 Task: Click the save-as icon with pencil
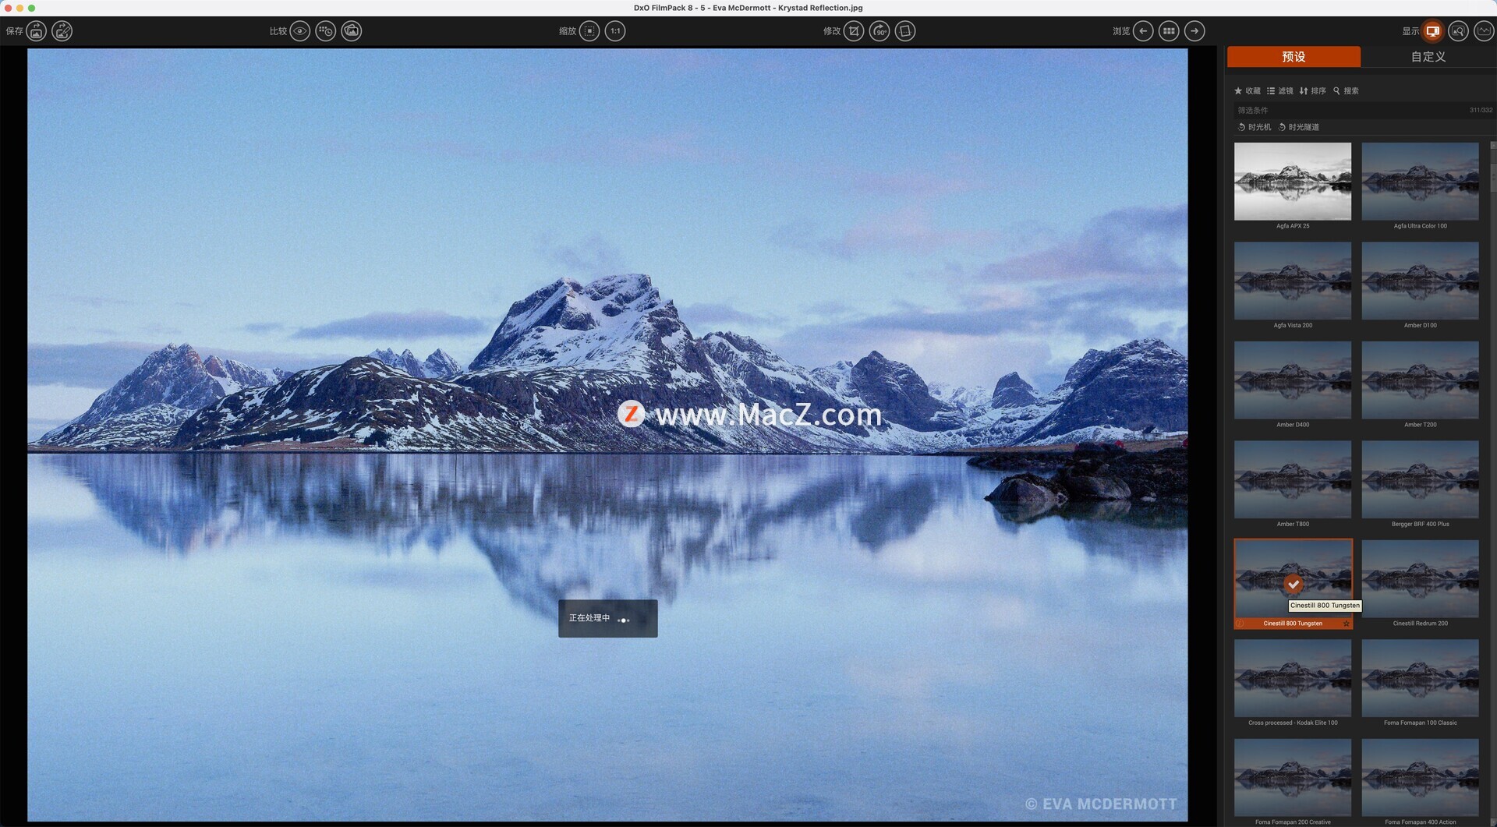tap(62, 31)
